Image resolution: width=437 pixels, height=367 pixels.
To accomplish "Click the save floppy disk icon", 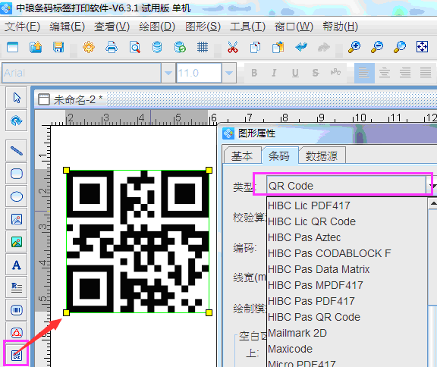I will [58, 47].
